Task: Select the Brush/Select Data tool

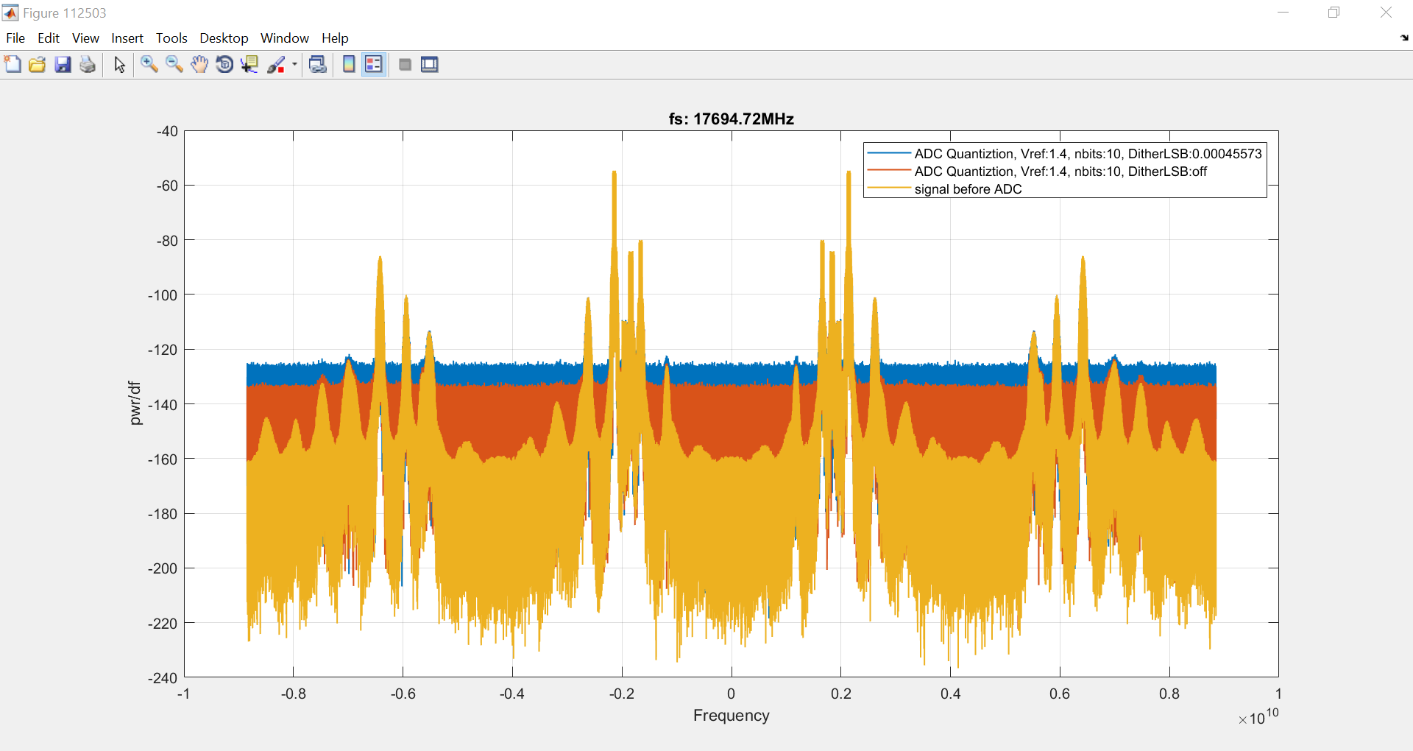Action: 276,65
